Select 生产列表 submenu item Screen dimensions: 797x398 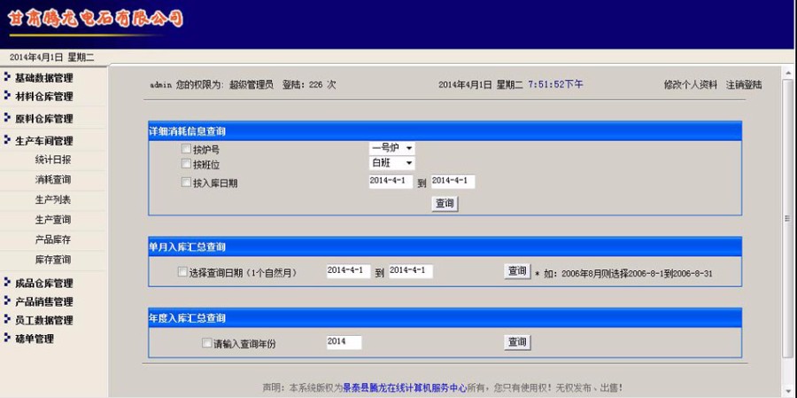click(53, 199)
